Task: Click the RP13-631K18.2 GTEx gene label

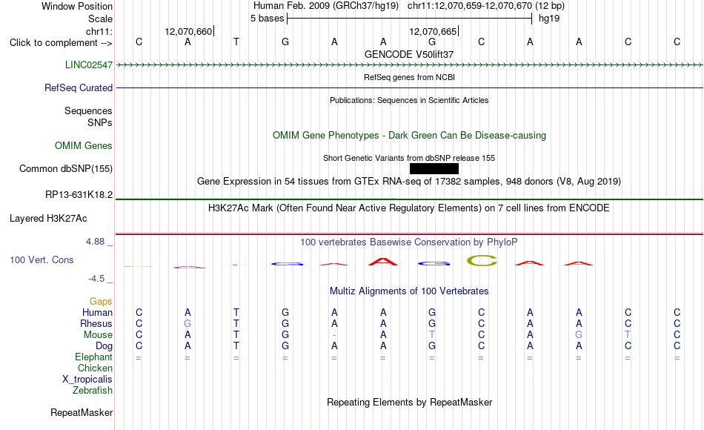Action: pos(79,194)
